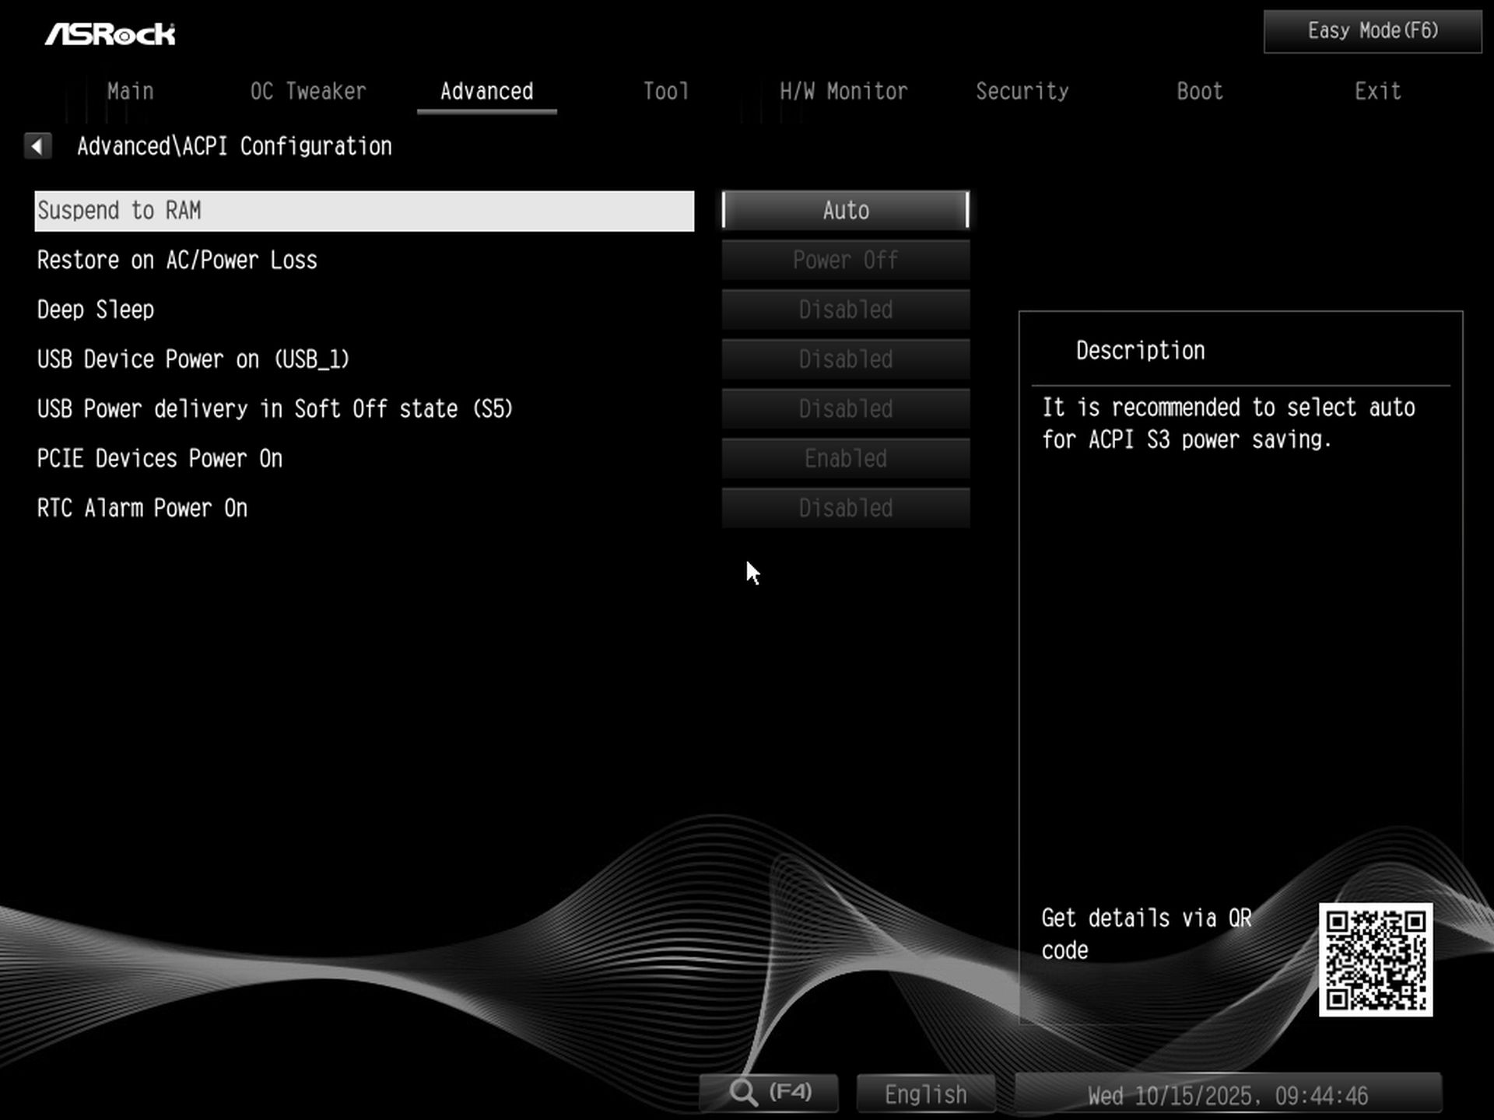Click the Easy Mode(F6) button

(x=1370, y=30)
